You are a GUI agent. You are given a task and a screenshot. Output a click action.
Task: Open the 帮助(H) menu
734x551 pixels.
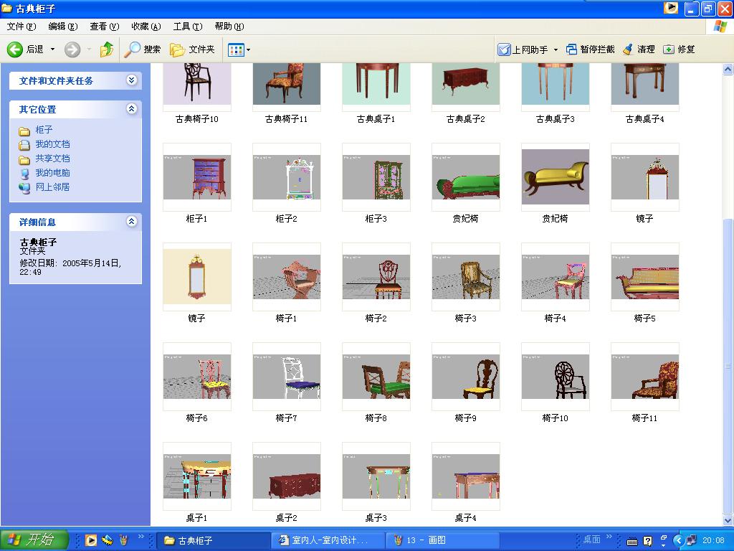click(229, 27)
